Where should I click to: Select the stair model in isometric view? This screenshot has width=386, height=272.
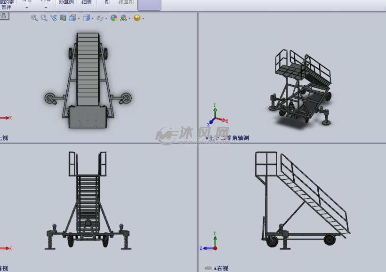pos(300,88)
